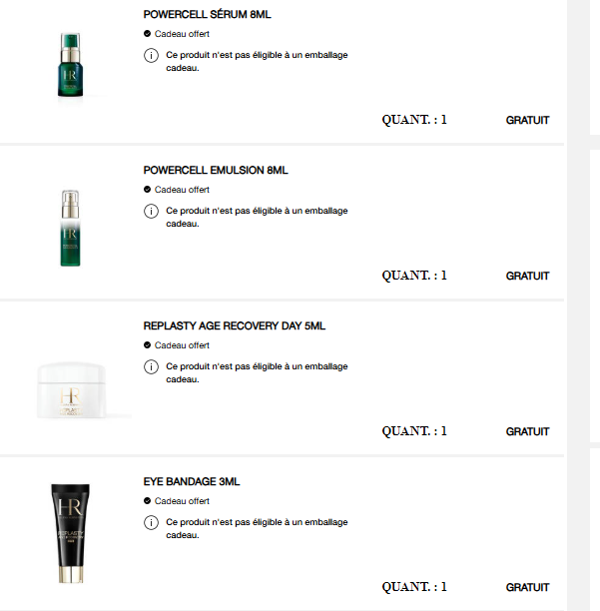The image size is (600, 611).
Task: Click the Cadeau offert checkmark for Eye Bandage
Action: 147,501
